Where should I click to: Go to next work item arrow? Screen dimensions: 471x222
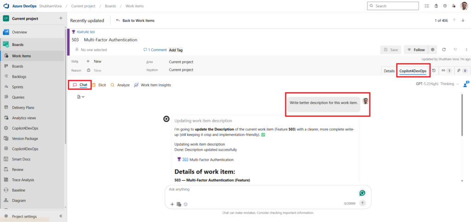(x=463, y=20)
